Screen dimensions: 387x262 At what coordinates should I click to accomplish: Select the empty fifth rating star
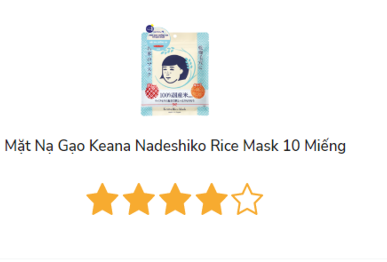(247, 199)
